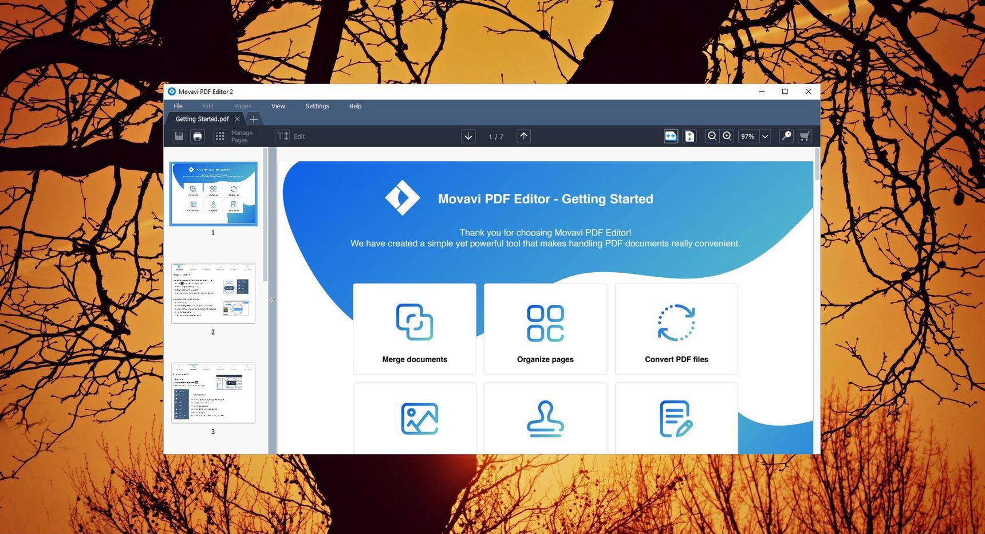Click the image picture card icon
This screenshot has width=985, height=534.
coord(420,419)
